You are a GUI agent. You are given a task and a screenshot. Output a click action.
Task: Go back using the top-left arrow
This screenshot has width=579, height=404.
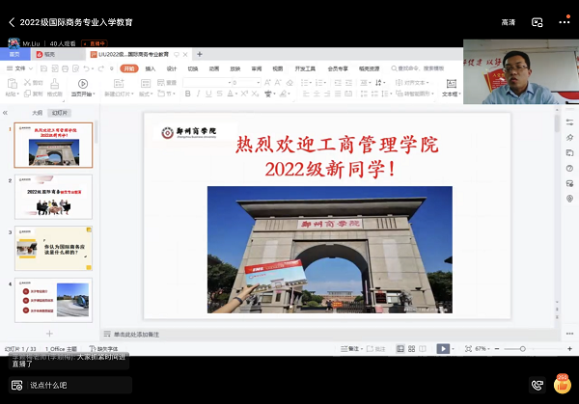coord(11,21)
